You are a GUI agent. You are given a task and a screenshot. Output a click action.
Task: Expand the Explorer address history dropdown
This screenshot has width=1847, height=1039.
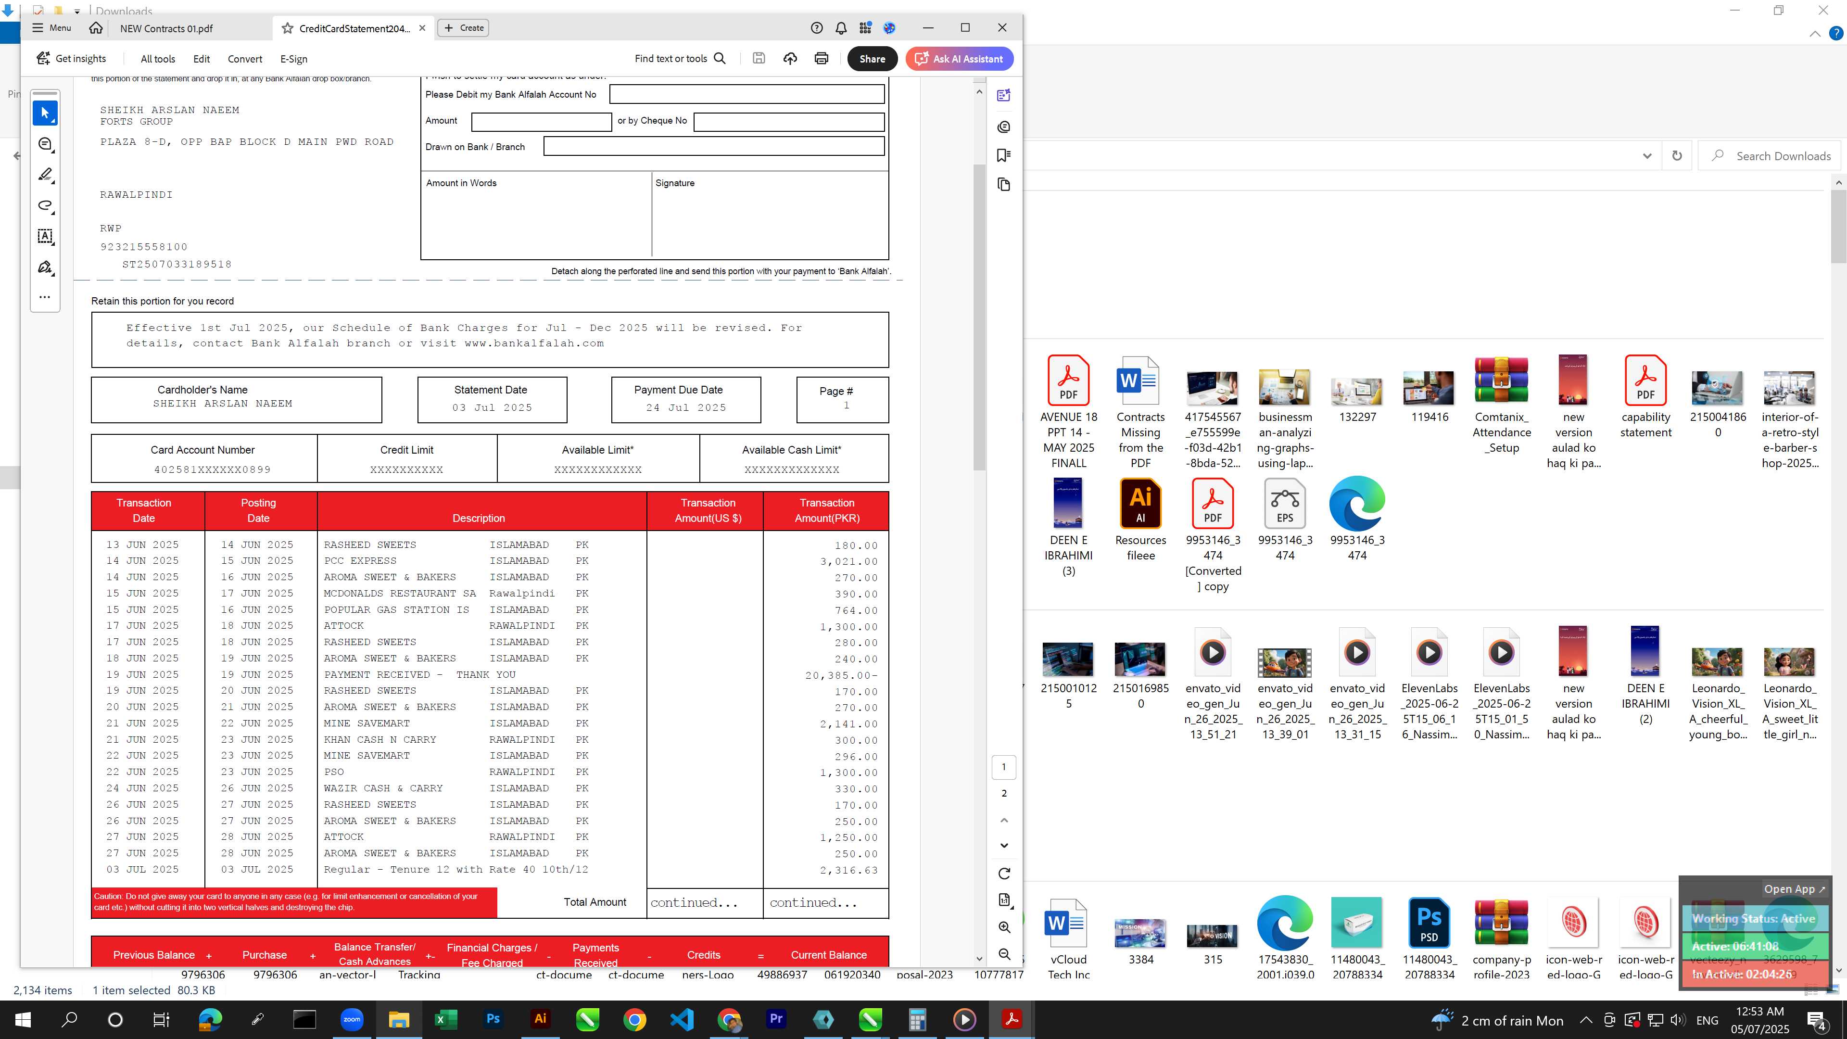click(1647, 156)
